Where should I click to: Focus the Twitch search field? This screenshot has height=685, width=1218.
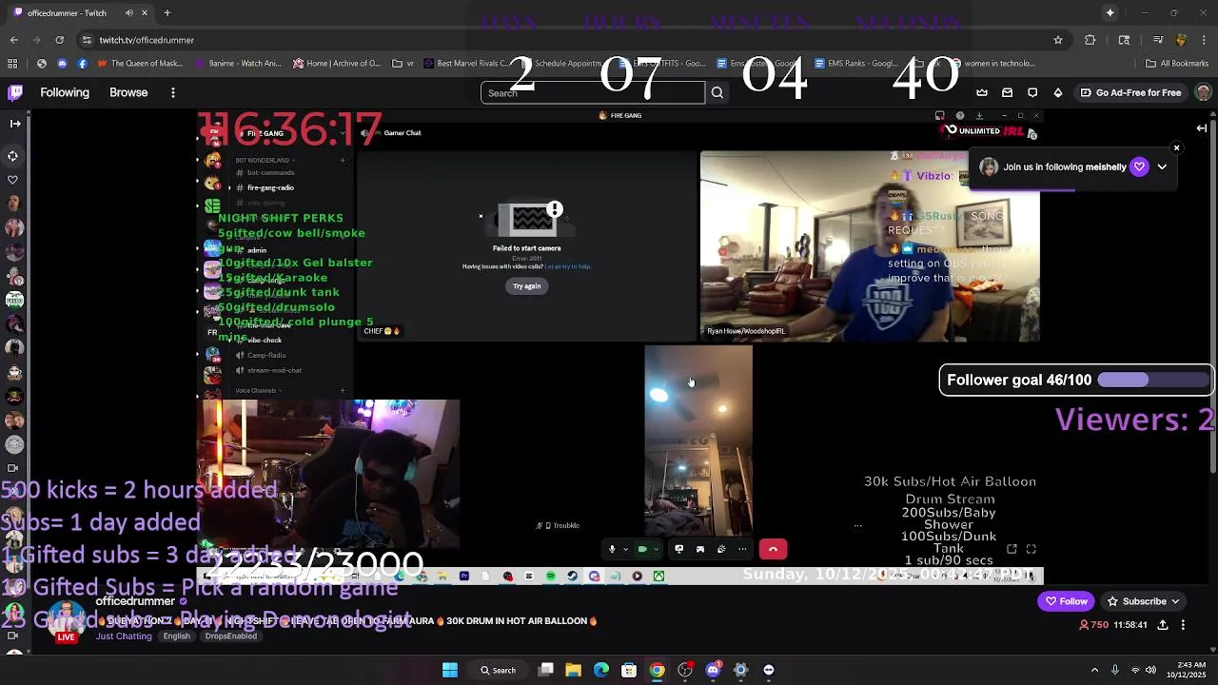pos(593,92)
